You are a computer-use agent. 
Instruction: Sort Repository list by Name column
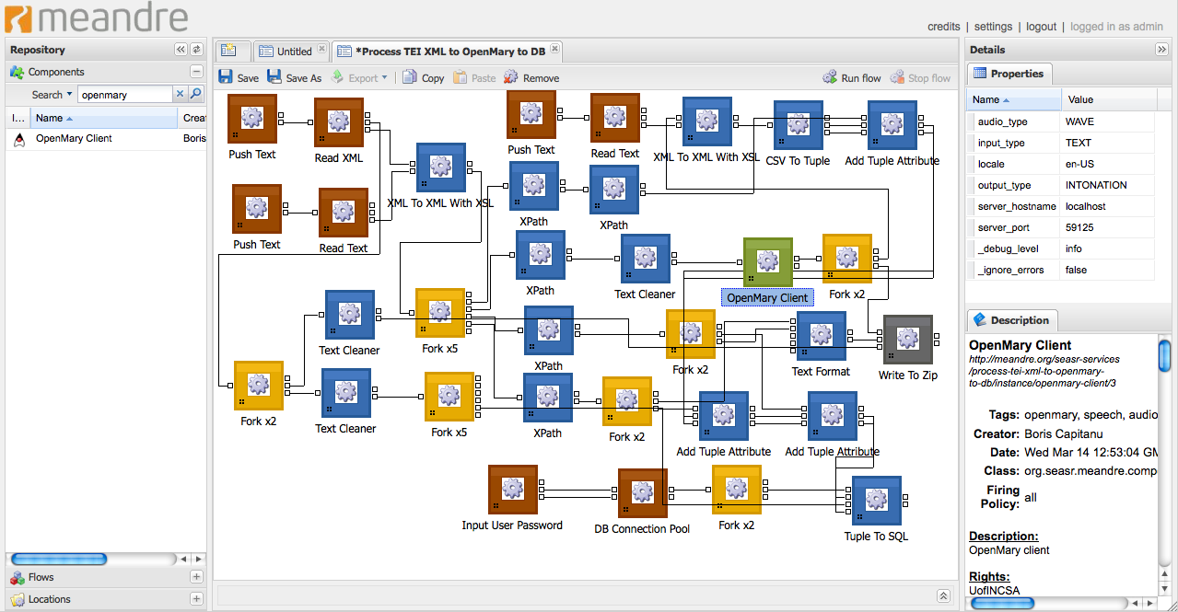tap(104, 118)
